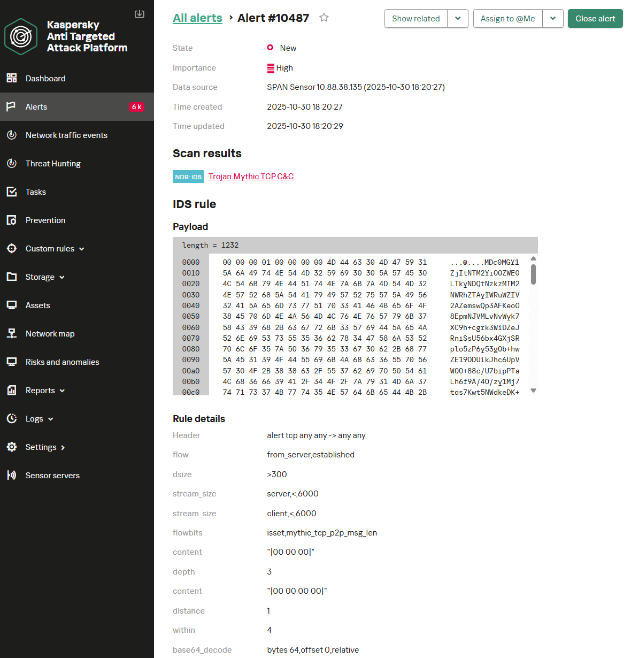Click the Tasks checkmark icon

pyautogui.click(x=12, y=192)
